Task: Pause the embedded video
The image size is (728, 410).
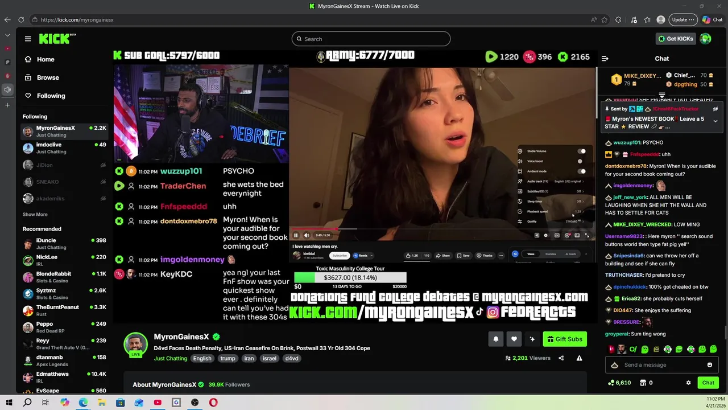Action: click(x=296, y=235)
